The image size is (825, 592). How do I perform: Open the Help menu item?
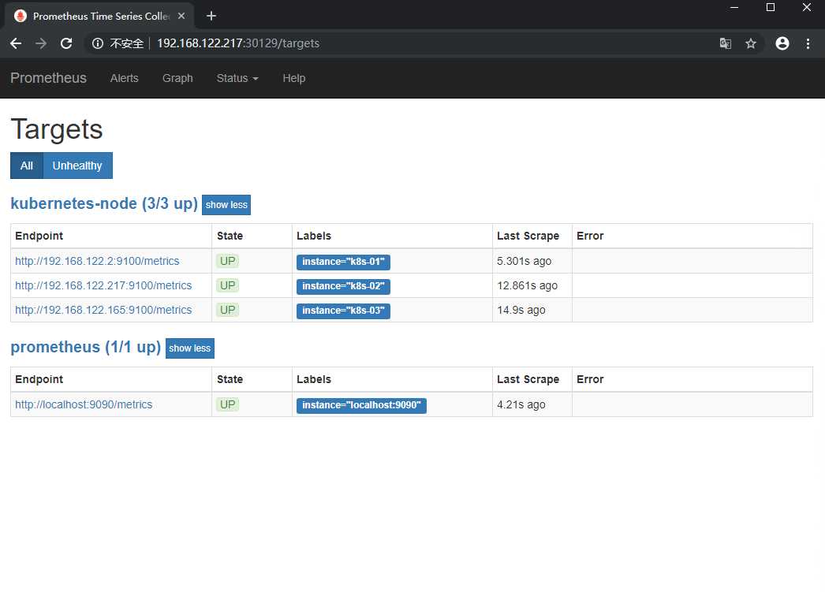click(x=293, y=78)
